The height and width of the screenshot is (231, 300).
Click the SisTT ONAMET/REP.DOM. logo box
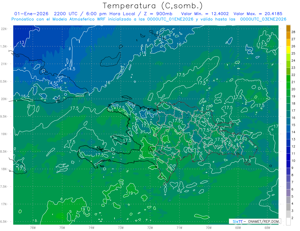255,221
